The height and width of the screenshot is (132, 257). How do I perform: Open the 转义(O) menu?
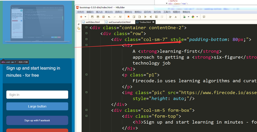tap(109, 12)
